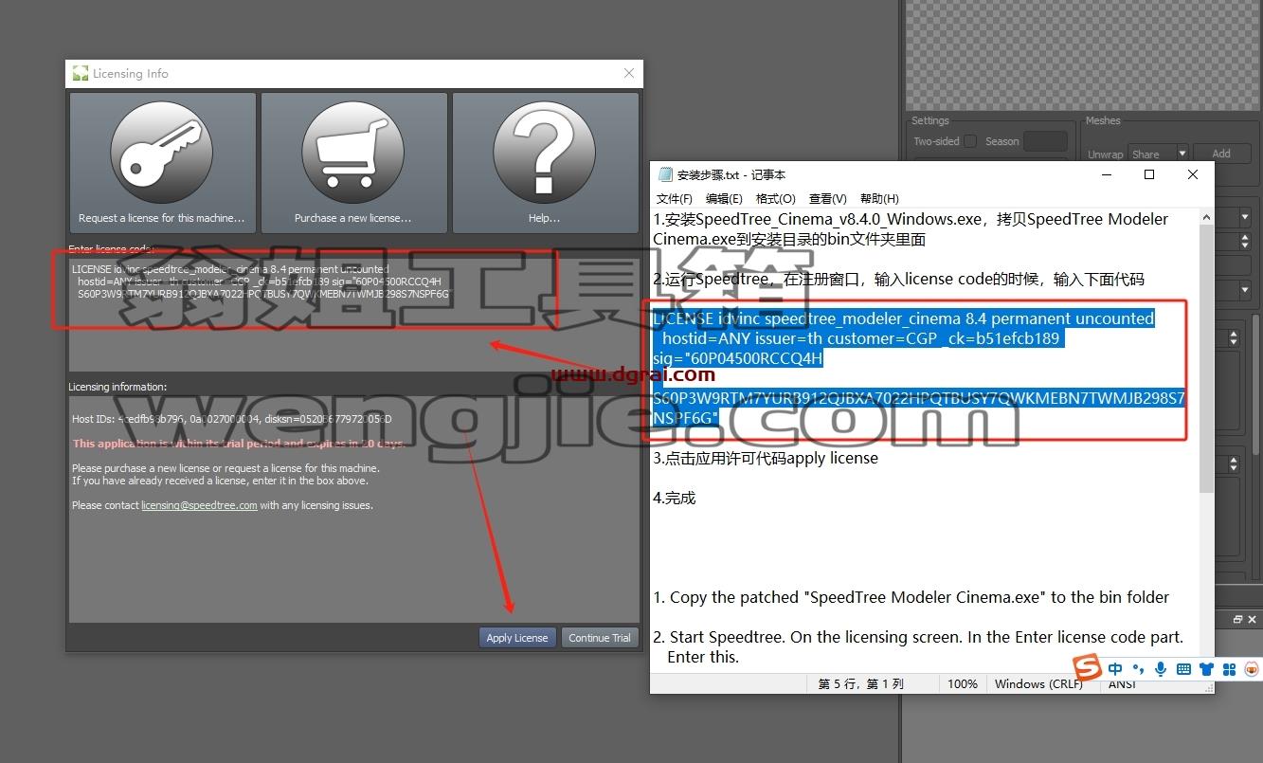The height and width of the screenshot is (763, 1263).
Task: Click the Sogou S logo on the input toolbar
Action: coord(1088,668)
